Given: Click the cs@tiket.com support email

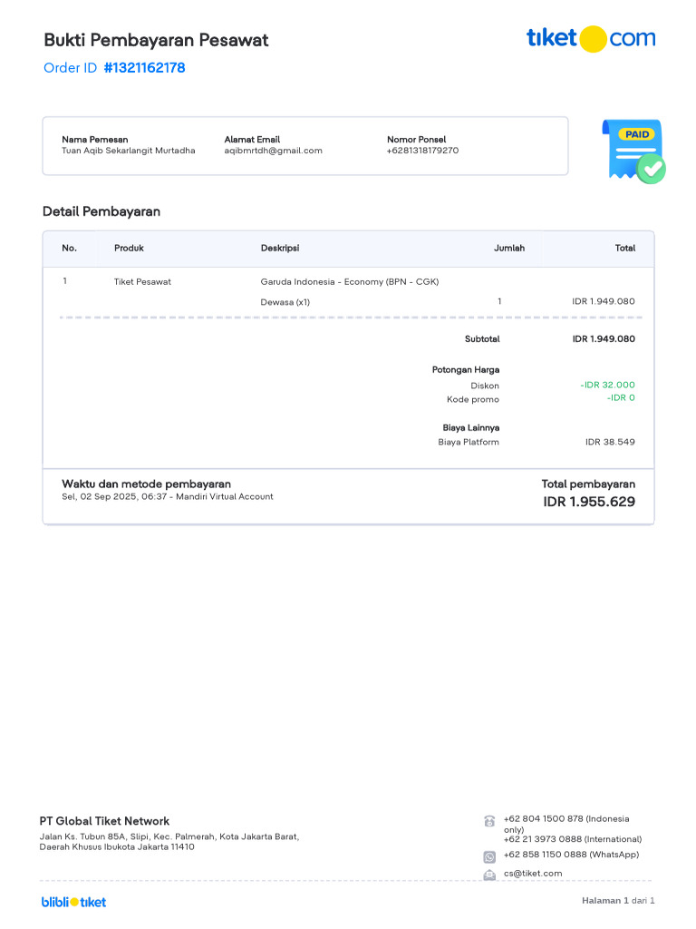Looking at the screenshot, I should (x=533, y=874).
